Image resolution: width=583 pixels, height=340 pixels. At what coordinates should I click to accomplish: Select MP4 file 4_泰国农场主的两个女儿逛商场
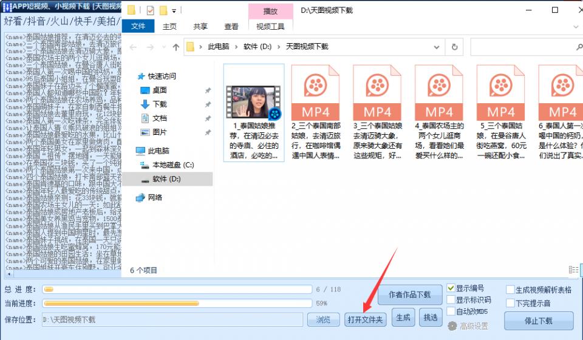439,112
